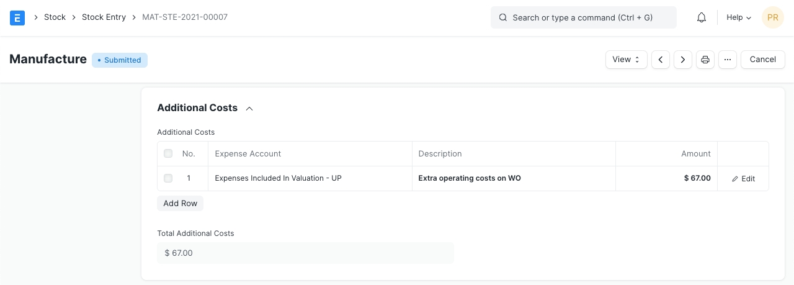
Task: Click the Cancel button
Action: (762, 60)
